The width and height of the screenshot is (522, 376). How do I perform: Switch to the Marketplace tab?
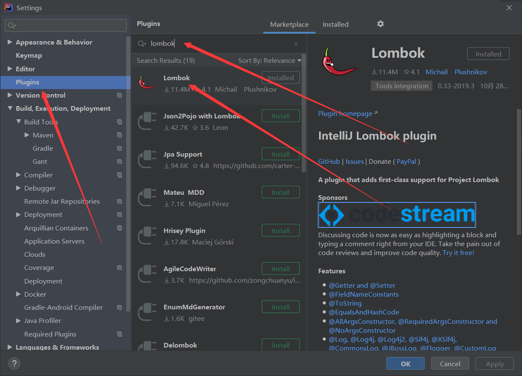289,25
